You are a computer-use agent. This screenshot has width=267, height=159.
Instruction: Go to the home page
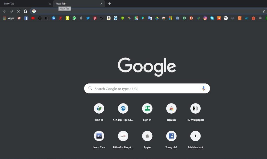[25, 11]
